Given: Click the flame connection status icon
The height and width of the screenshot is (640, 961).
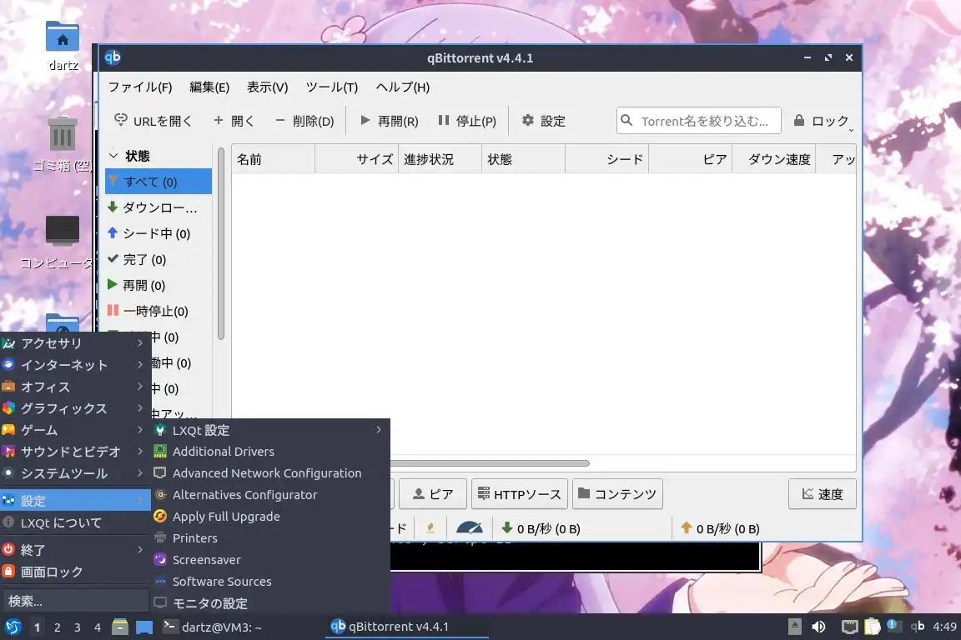Looking at the screenshot, I should [430, 528].
